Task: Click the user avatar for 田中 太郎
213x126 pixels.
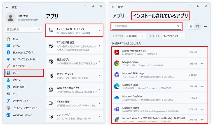Action: click(10, 18)
